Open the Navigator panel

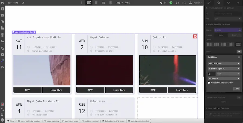pos(2,22)
